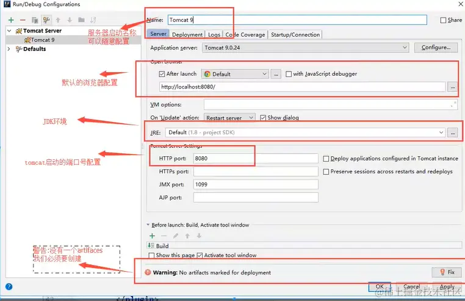Click the red warning icon
465x301 pixels.
click(x=148, y=272)
